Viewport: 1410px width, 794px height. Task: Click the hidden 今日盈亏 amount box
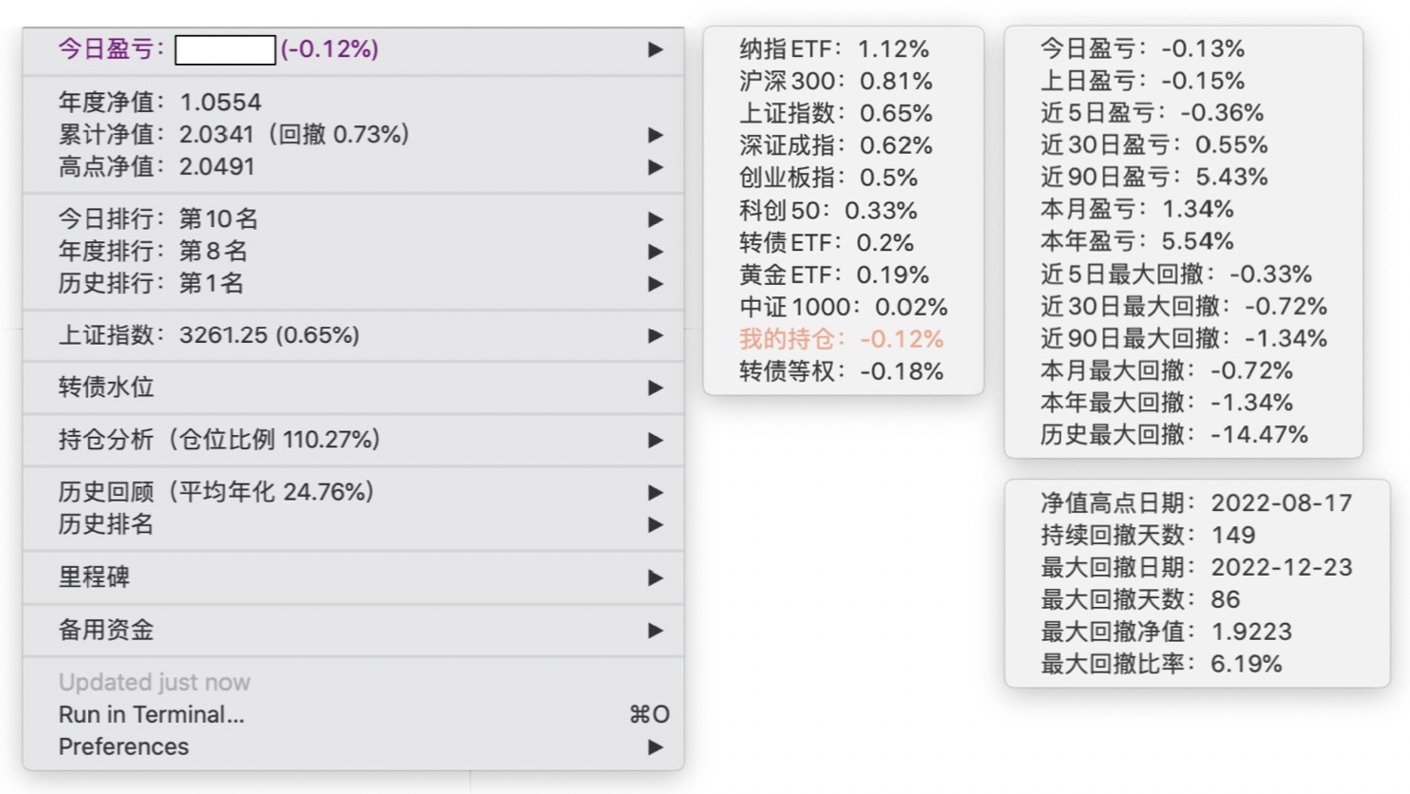pyautogui.click(x=225, y=49)
